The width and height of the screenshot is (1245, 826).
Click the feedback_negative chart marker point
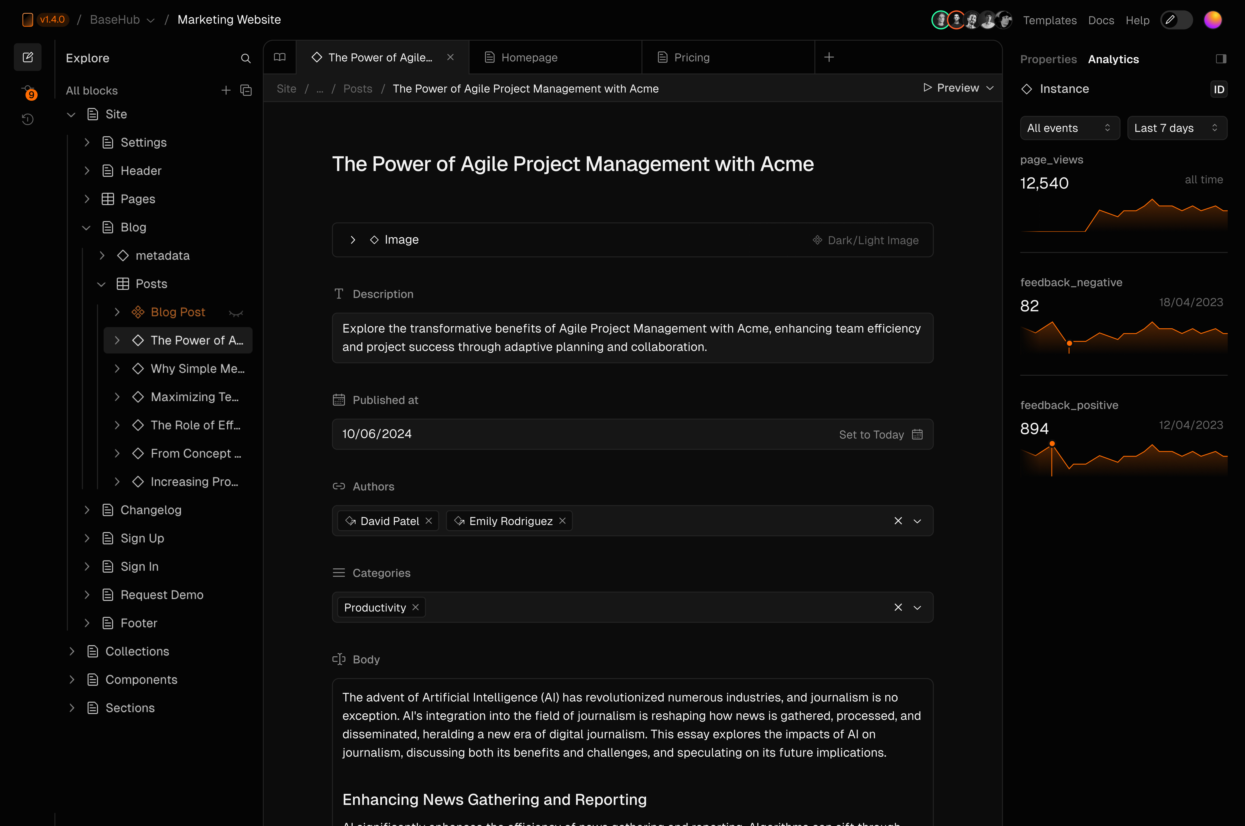(1069, 343)
